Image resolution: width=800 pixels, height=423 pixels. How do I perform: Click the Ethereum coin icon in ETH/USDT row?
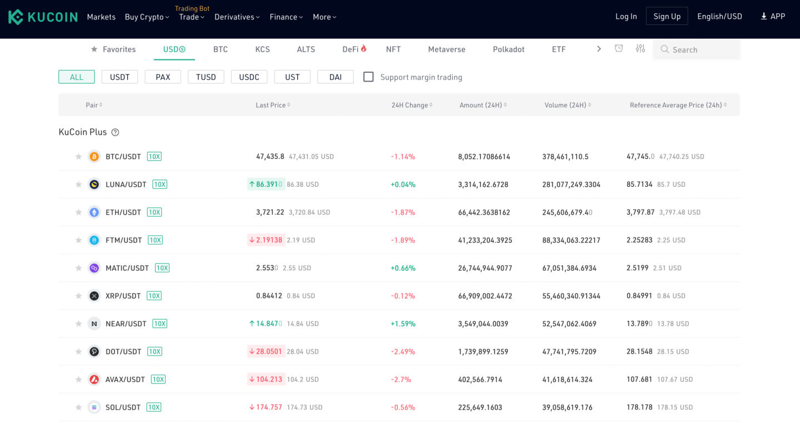94,212
